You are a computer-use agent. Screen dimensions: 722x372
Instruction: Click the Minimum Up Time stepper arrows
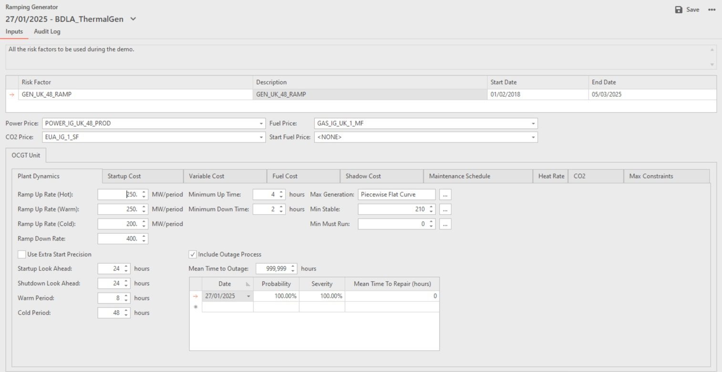[281, 194]
